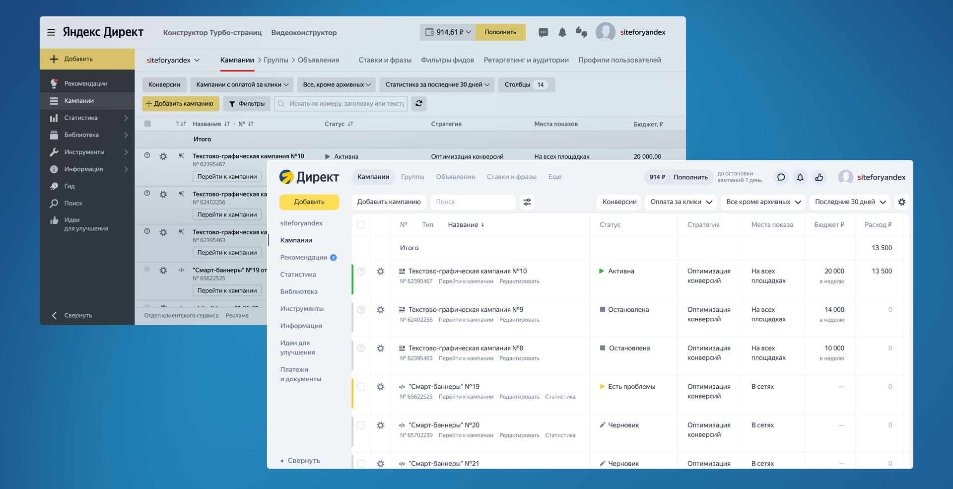953x489 pixels.
Task: Open "Платежи и документы" in new sidebar
Action: click(x=300, y=374)
